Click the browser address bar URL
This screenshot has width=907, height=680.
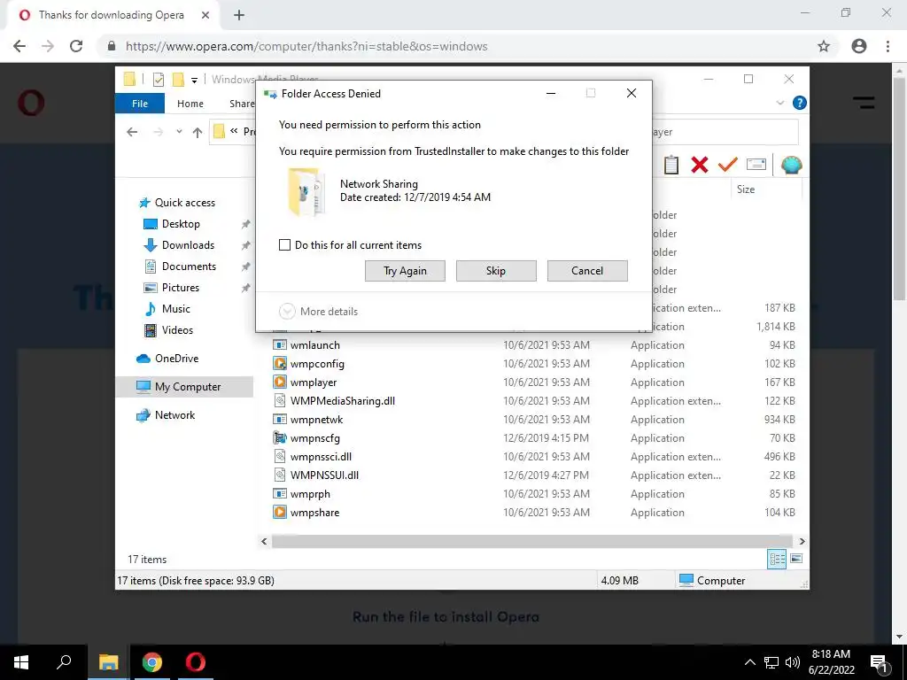[x=306, y=46]
